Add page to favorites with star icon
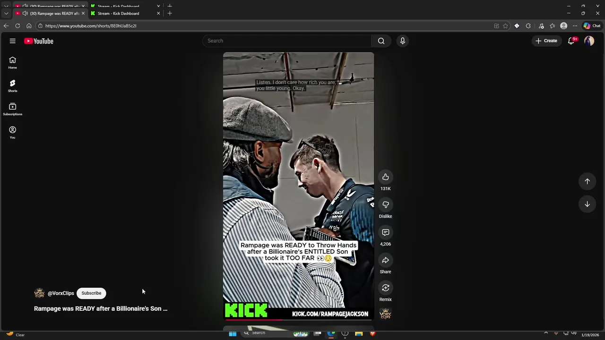Viewport: 605px width, 340px height. (x=505, y=26)
